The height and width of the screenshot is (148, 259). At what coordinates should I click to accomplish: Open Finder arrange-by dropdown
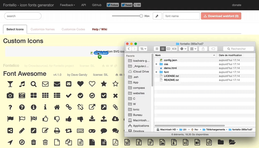click(193, 49)
